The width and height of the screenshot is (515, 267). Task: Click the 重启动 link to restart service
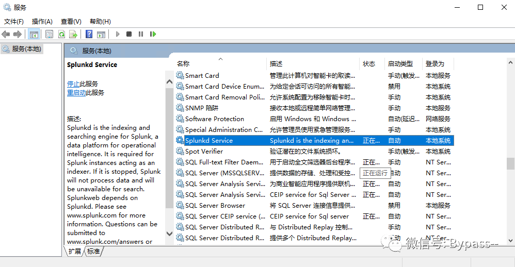76,93
